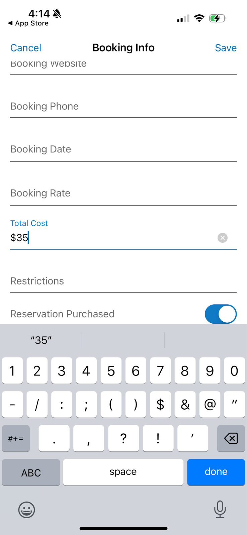Go back to App Store
Viewport: 247px width, 535px height.
(x=28, y=23)
